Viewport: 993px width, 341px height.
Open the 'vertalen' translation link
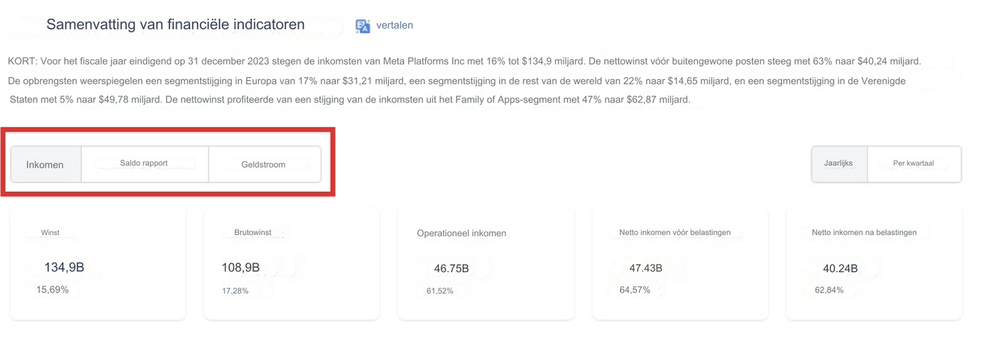point(394,25)
